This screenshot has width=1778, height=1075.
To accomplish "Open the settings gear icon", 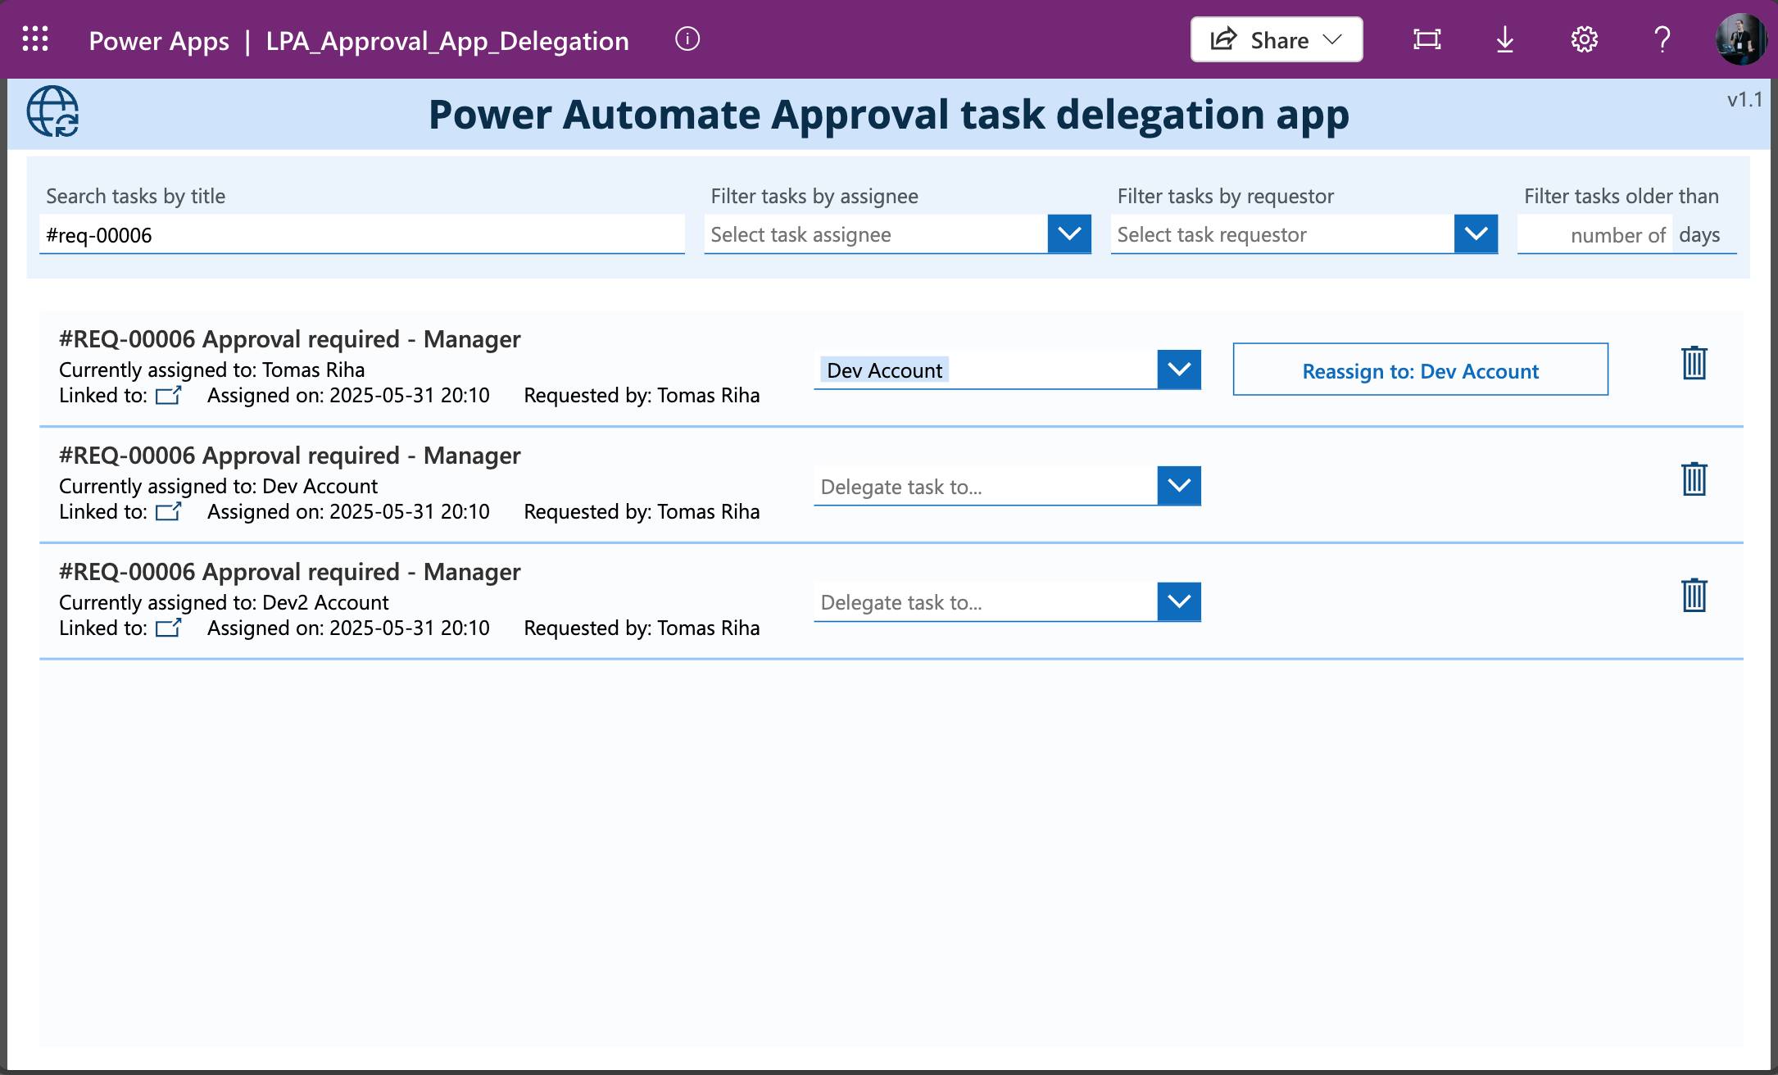I will coord(1584,39).
